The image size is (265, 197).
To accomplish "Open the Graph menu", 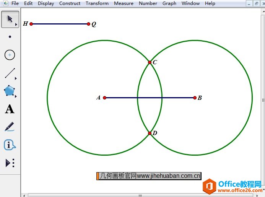I will click(x=169, y=3).
